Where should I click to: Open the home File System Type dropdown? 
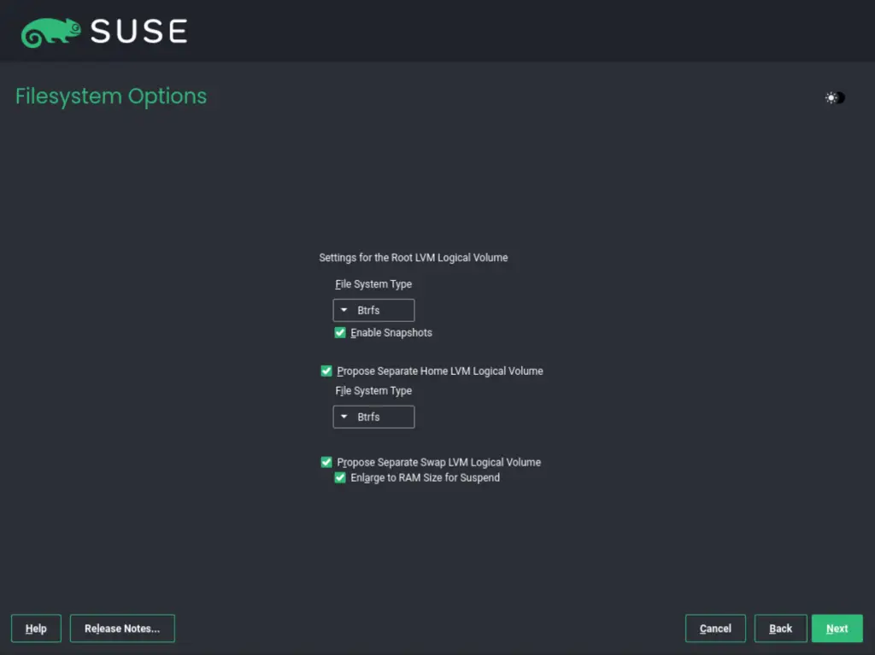pos(373,417)
